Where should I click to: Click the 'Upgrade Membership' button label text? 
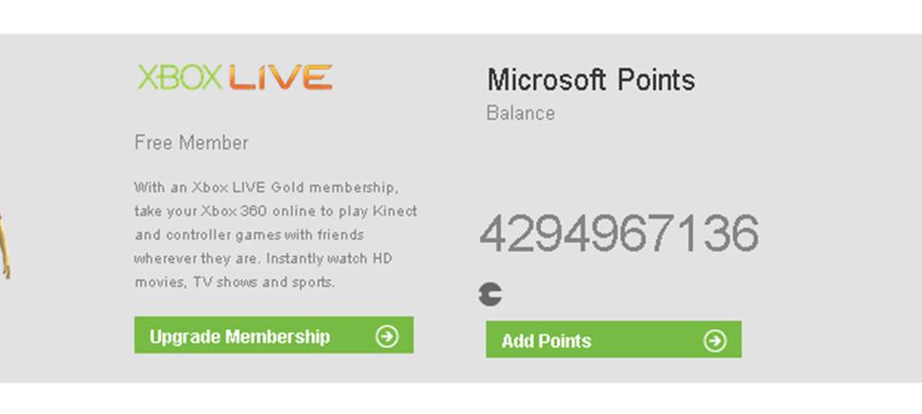pyautogui.click(x=239, y=336)
